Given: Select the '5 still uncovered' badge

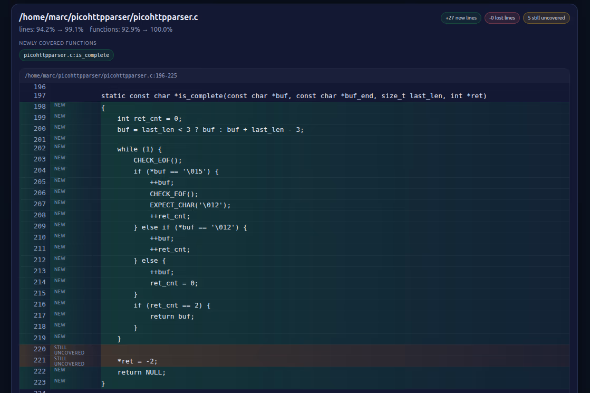Looking at the screenshot, I should click(x=546, y=18).
